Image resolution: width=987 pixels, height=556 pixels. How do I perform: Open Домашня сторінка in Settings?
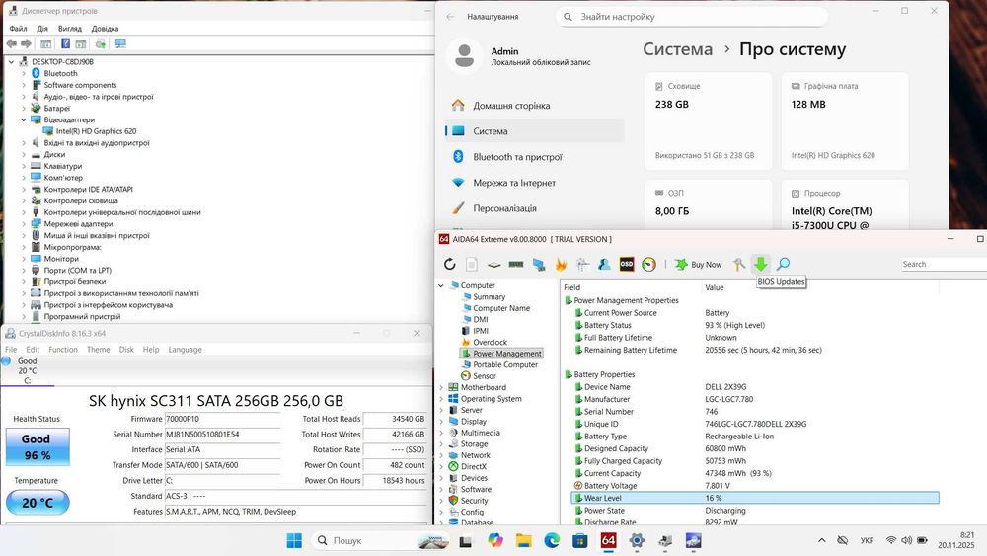point(511,106)
